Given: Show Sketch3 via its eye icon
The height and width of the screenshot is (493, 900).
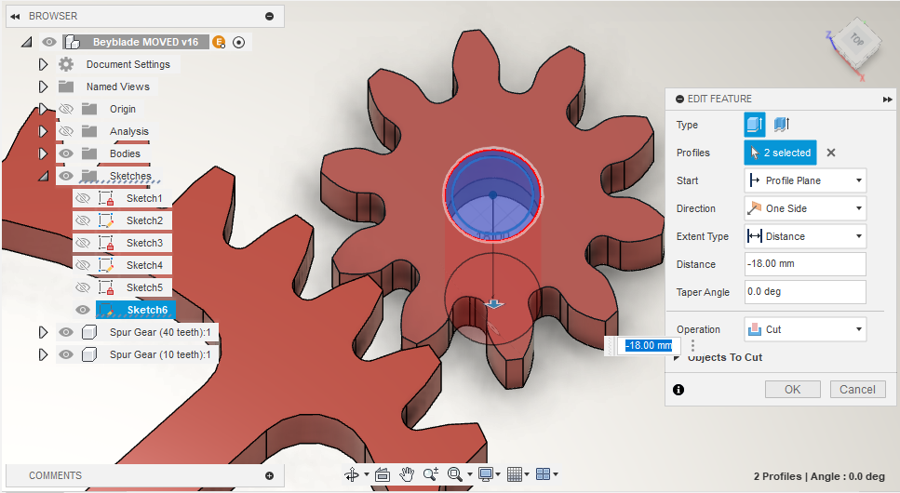Looking at the screenshot, I should [x=83, y=244].
